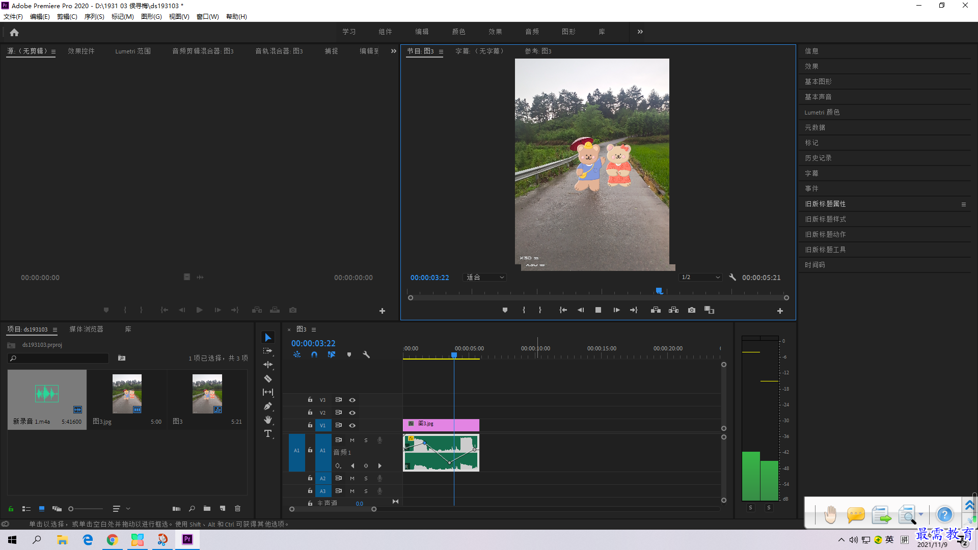
Task: Select the Pen tool
Action: click(x=268, y=406)
